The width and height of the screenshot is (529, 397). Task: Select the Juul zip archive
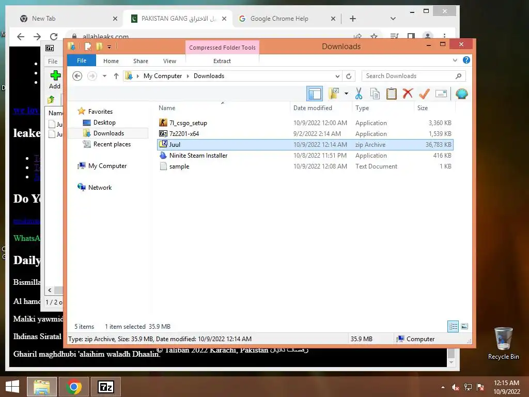coord(305,145)
